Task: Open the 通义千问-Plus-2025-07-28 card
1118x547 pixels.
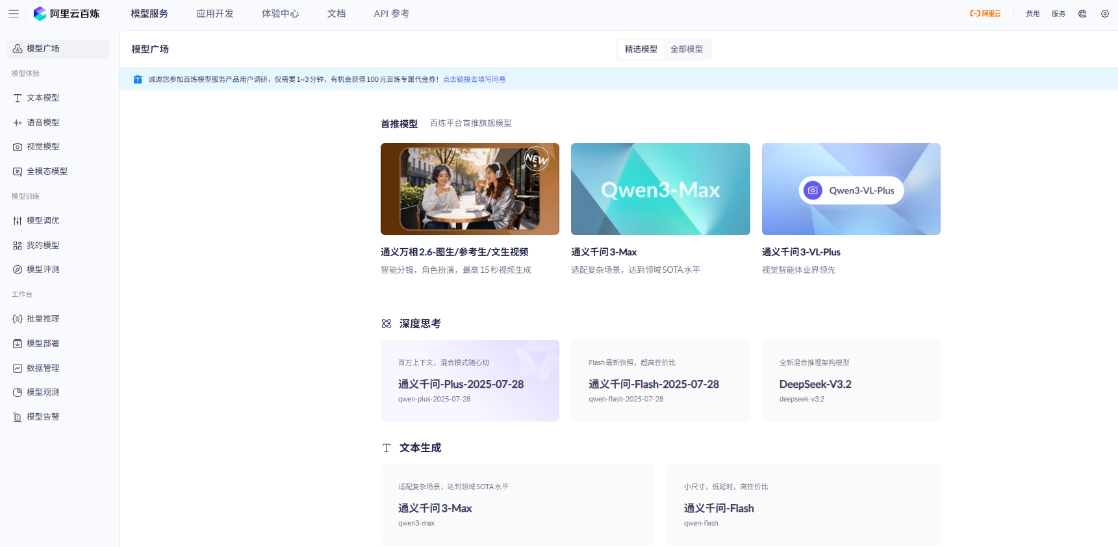Action: click(470, 381)
